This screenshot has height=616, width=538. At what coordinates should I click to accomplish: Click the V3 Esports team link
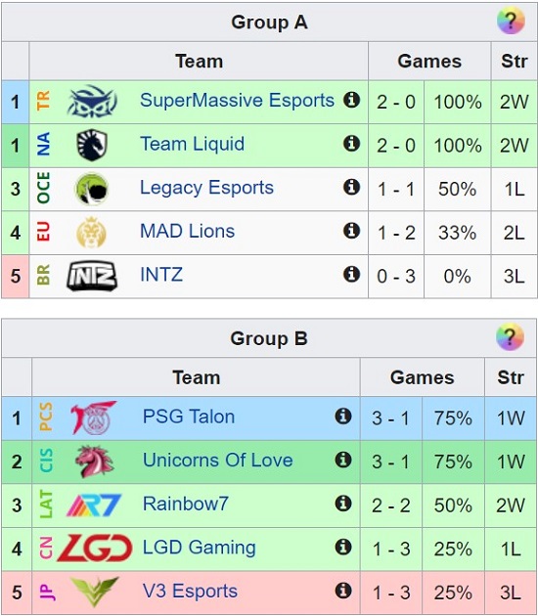coord(190,591)
